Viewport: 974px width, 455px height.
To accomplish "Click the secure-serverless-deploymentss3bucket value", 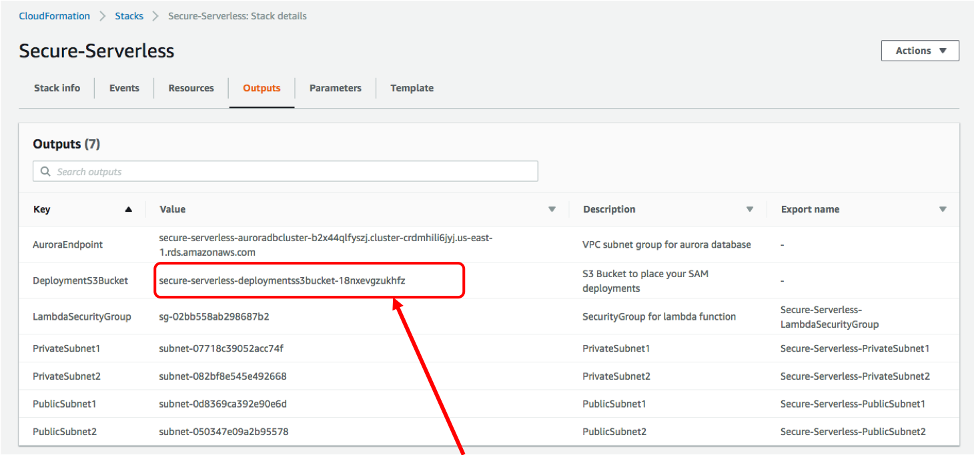I will 282,280.
